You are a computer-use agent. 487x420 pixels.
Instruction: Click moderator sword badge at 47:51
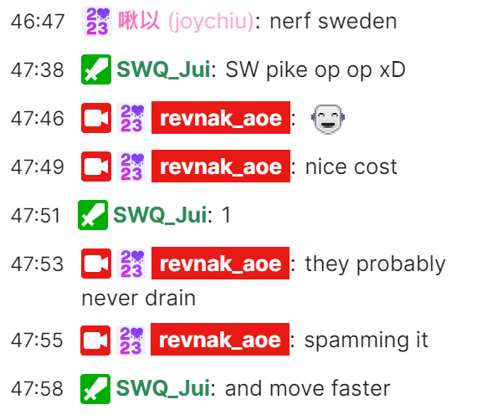(x=93, y=215)
